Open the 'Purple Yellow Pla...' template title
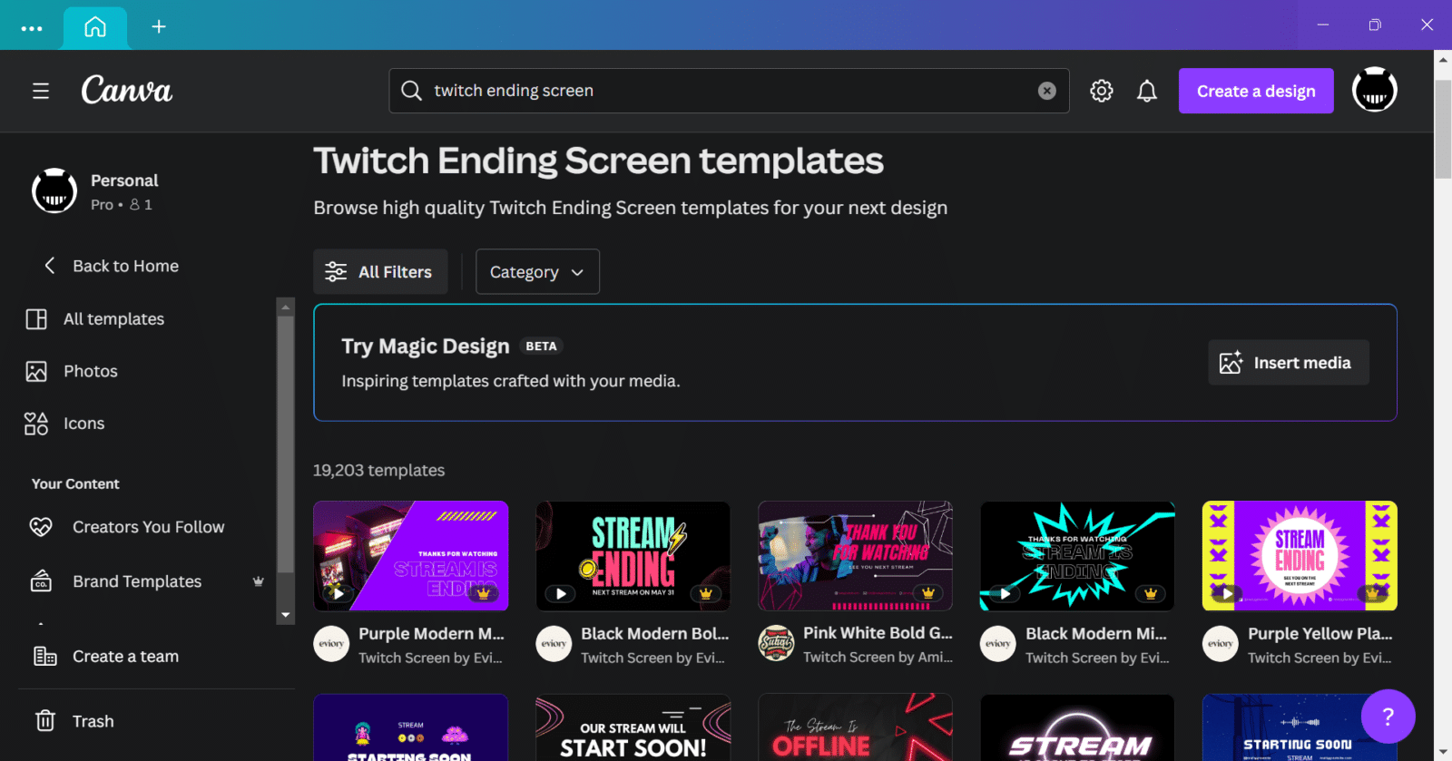 click(1320, 633)
